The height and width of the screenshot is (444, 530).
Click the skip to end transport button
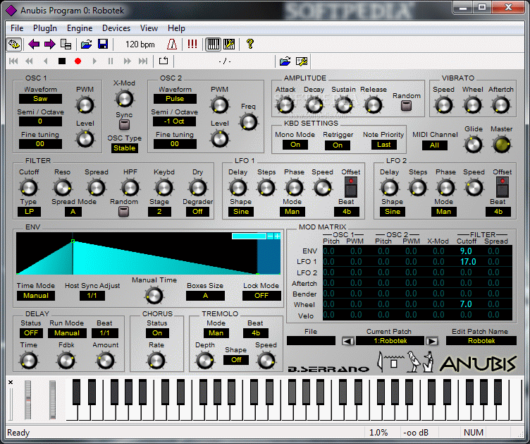pos(143,61)
